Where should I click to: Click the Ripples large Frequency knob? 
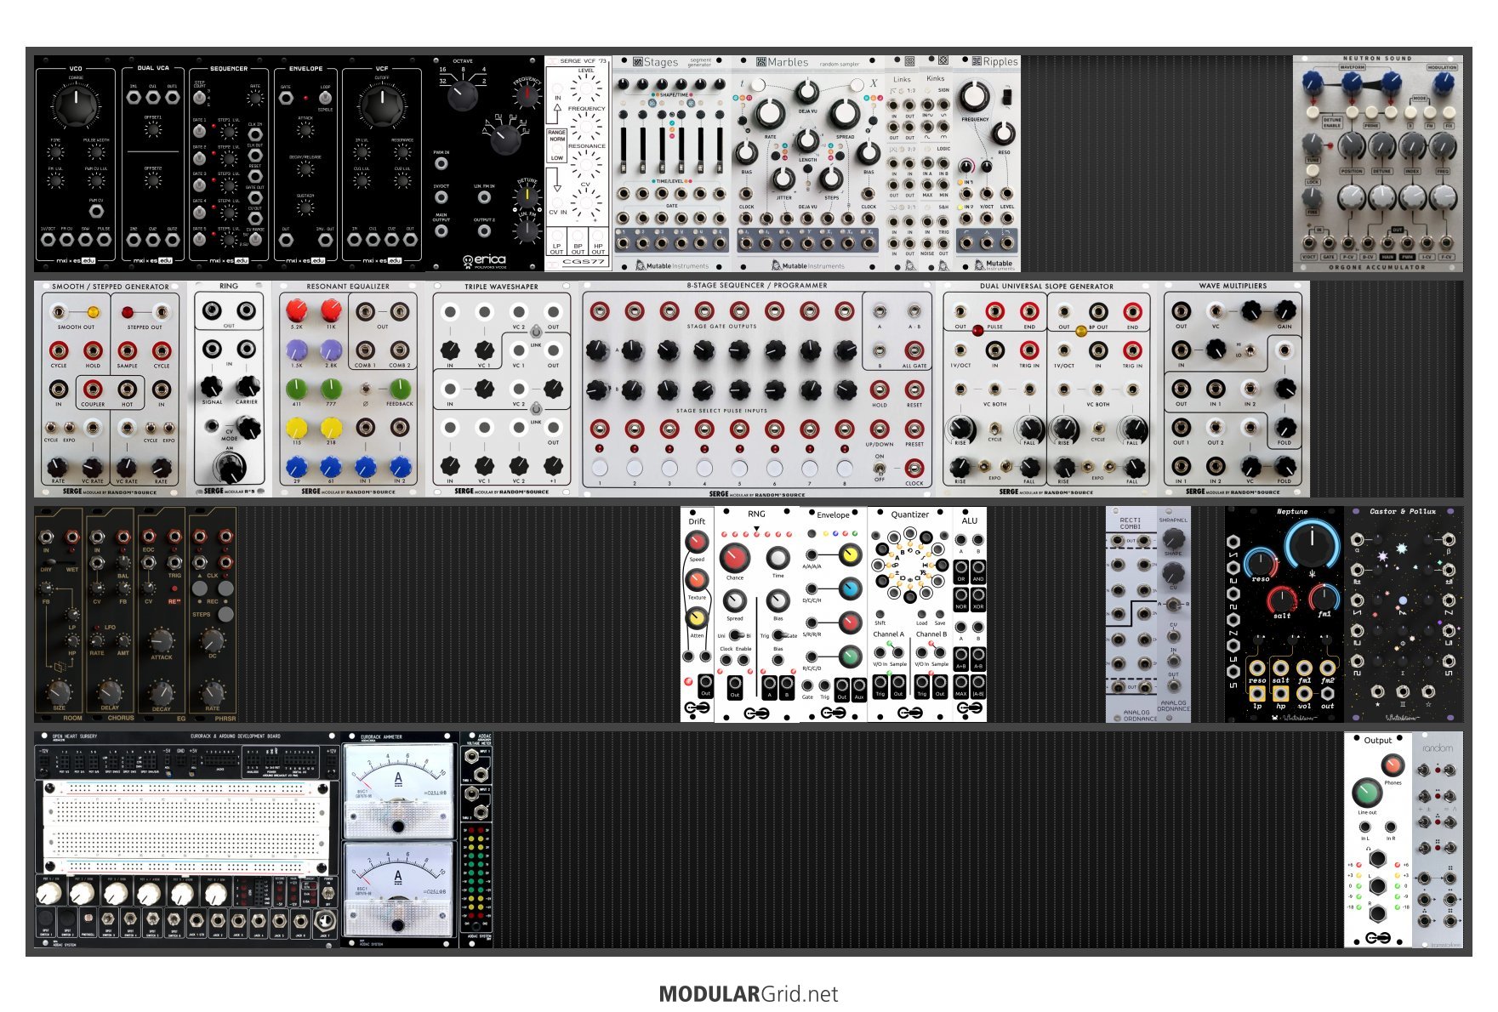tap(975, 97)
